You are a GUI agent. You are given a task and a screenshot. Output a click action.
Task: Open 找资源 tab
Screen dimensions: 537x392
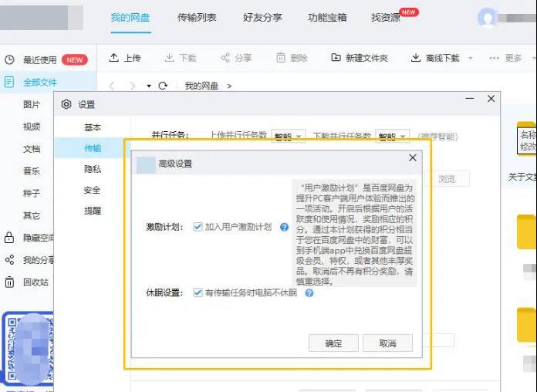click(386, 18)
